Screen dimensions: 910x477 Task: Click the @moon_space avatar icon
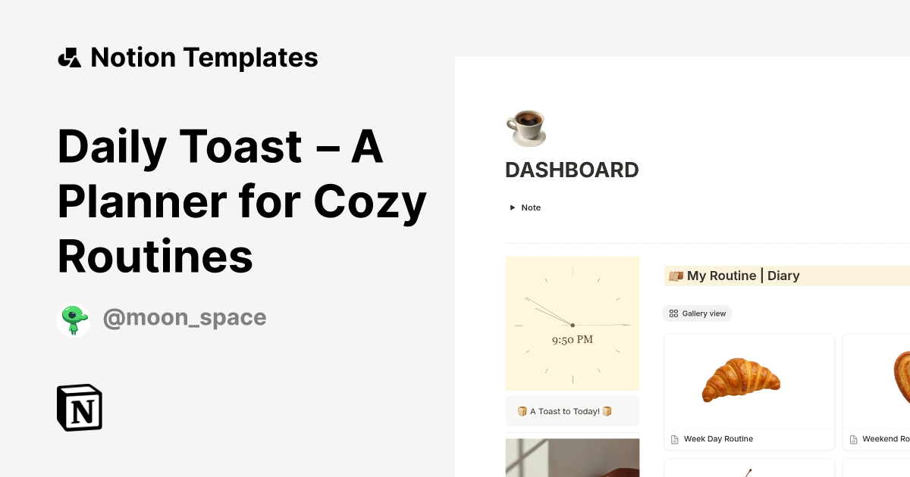tap(74, 319)
